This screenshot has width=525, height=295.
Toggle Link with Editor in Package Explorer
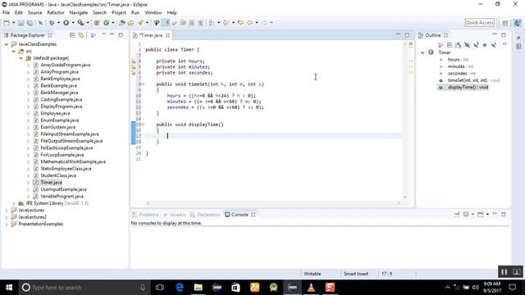(x=81, y=35)
